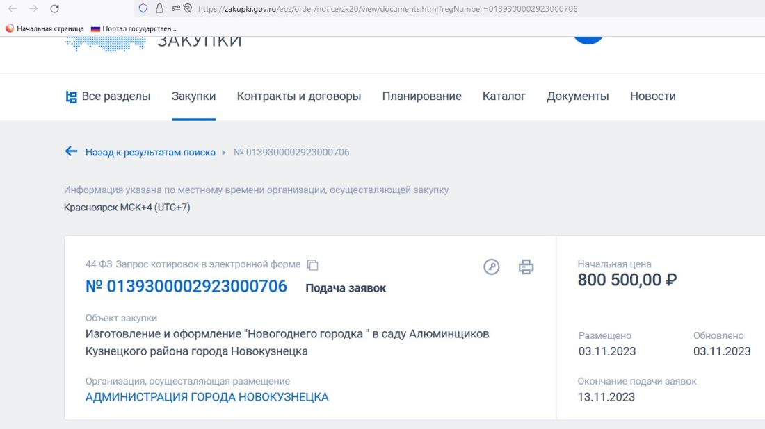Click the partially visible blue circle button at top
This screenshot has width=765, height=429.
point(588,39)
